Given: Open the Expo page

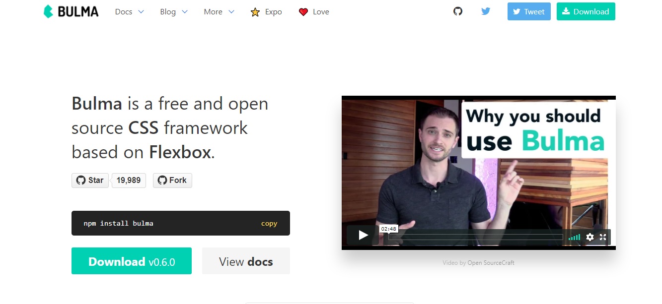Looking at the screenshot, I should pos(267,12).
